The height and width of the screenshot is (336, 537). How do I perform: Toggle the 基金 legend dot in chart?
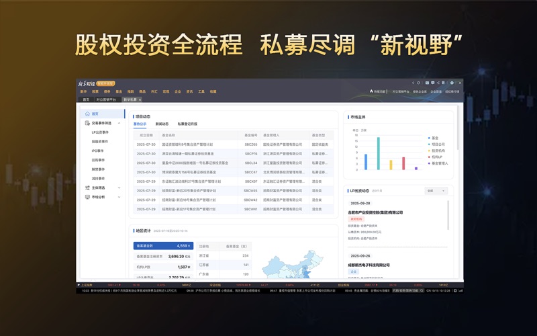(429, 138)
